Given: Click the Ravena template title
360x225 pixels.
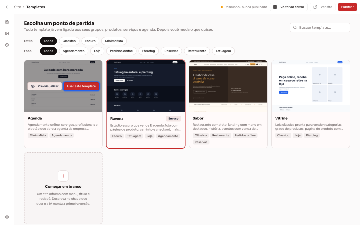Looking at the screenshot, I should tap(117, 118).
